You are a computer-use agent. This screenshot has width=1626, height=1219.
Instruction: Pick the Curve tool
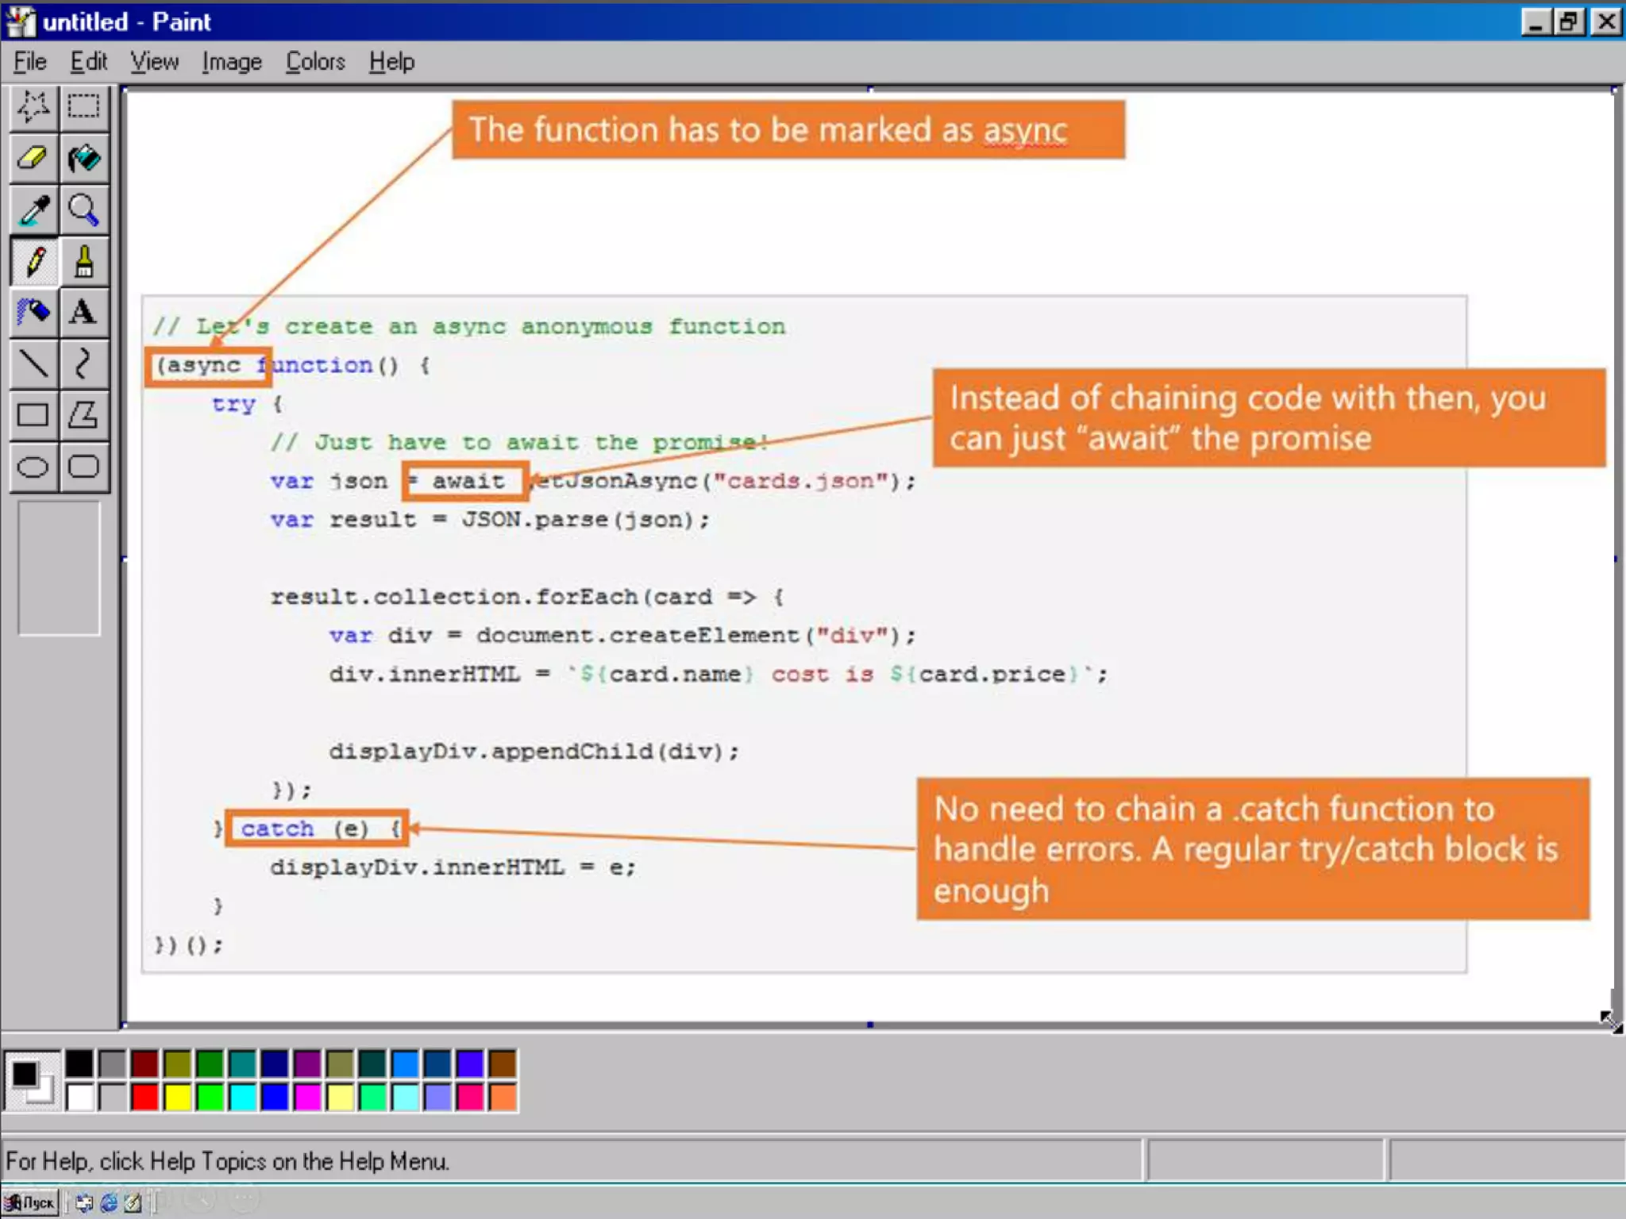(83, 363)
